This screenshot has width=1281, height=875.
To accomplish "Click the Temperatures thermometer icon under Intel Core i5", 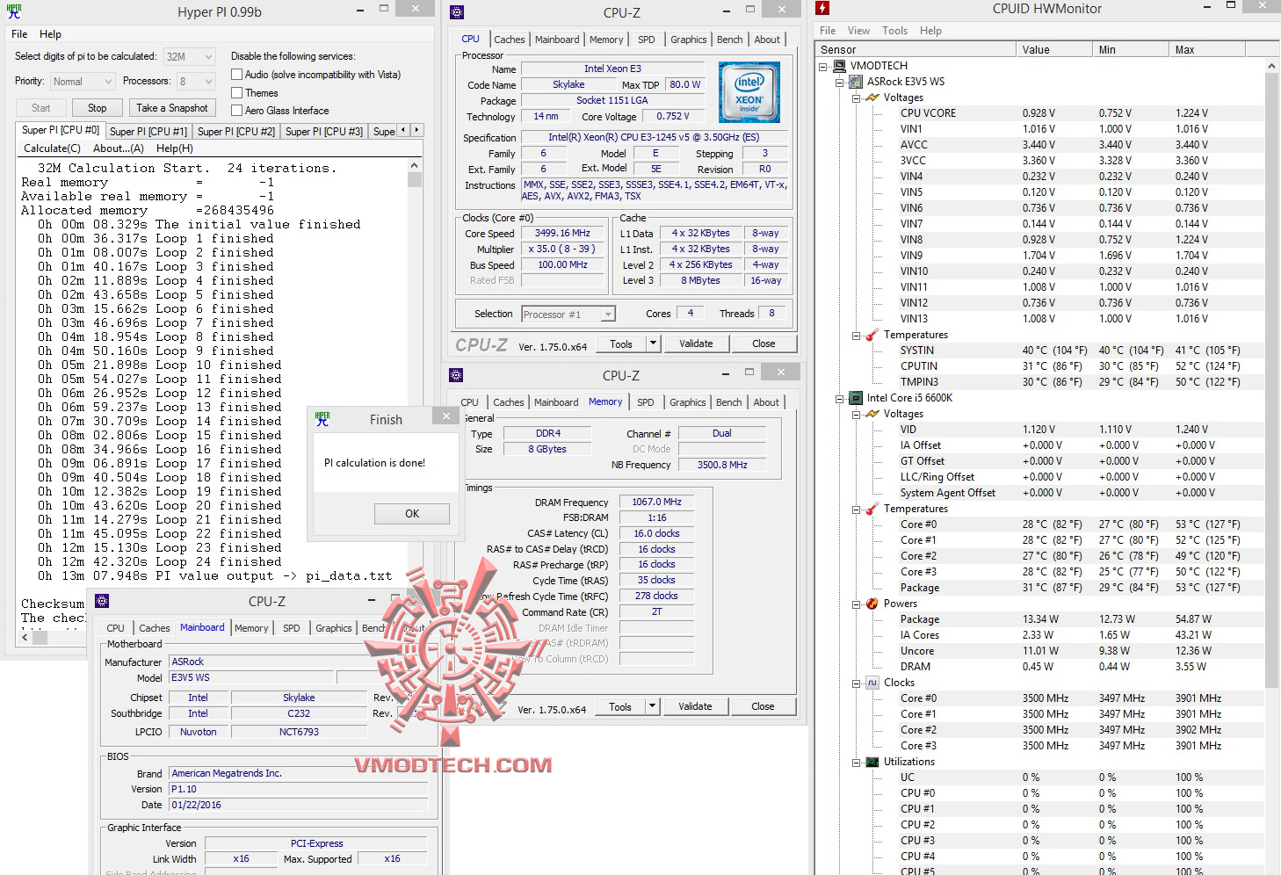I will pos(872,509).
